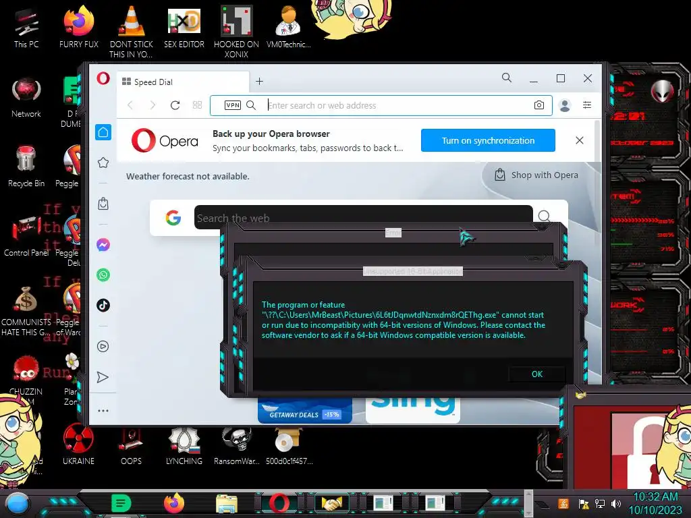Click the Google G logo
This screenshot has width=691, height=518.
coord(173,218)
